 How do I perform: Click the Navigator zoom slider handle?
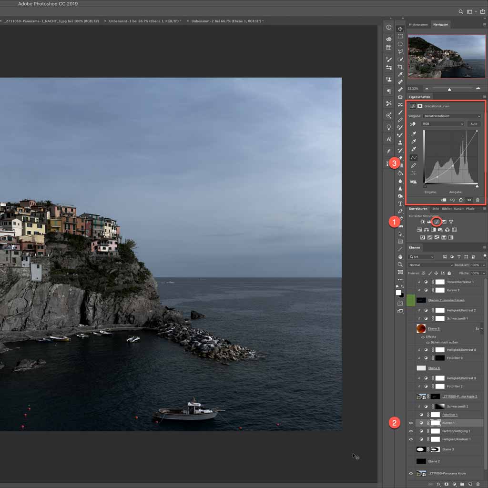pos(449,90)
